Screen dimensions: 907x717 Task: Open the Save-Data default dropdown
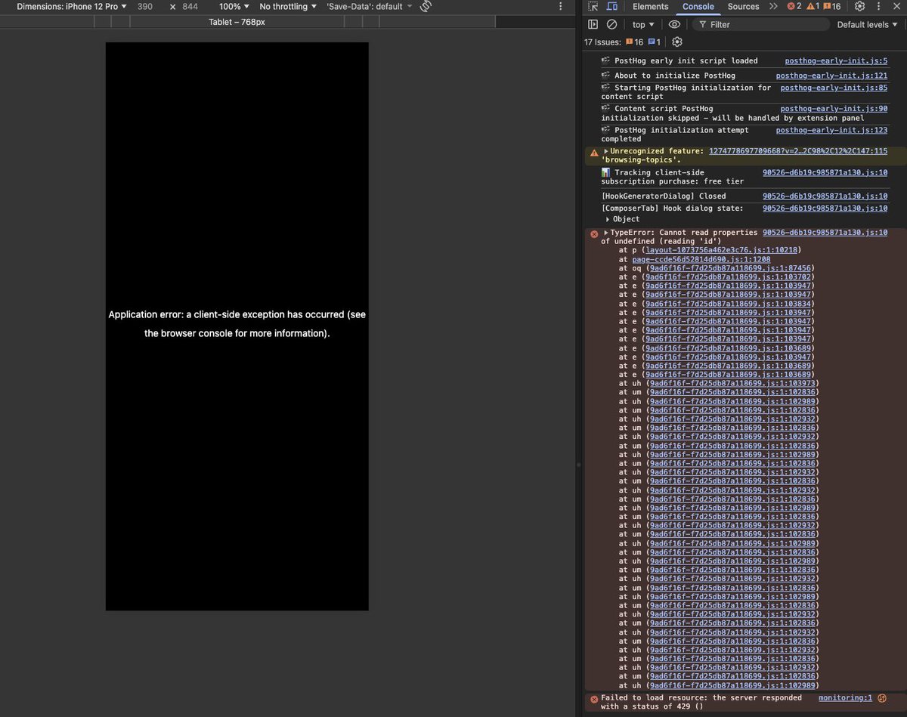(x=370, y=6)
